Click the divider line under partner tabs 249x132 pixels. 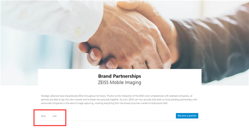(x=120, y=121)
